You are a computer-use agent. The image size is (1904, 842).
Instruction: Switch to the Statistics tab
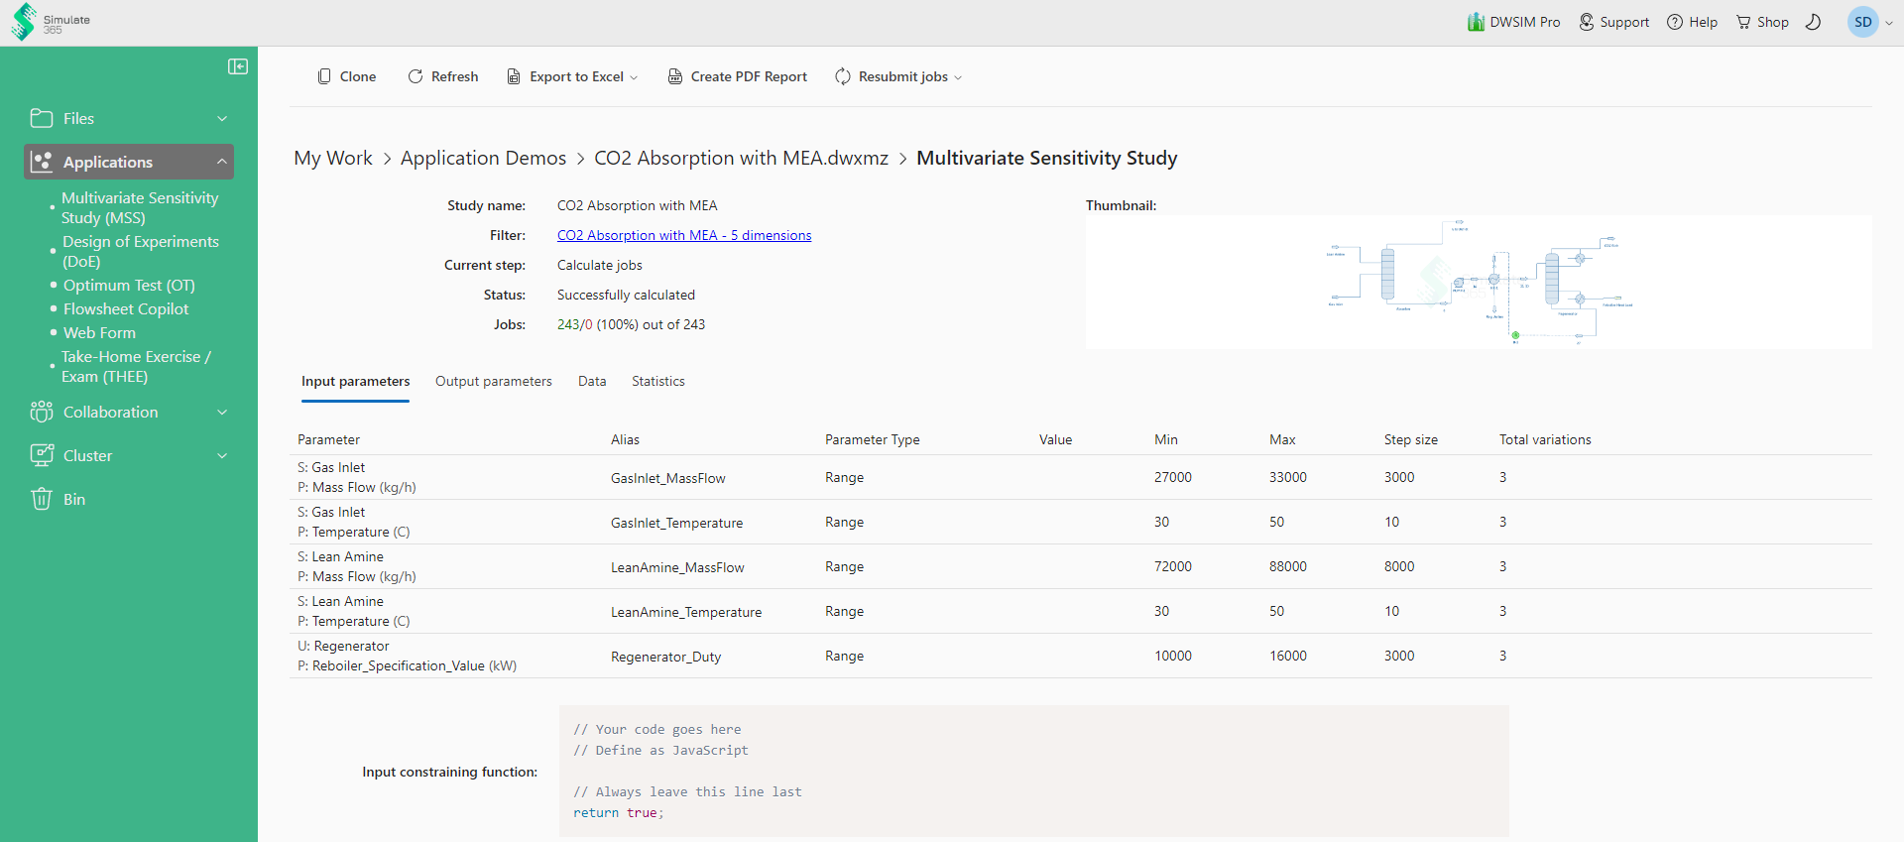coord(657,381)
